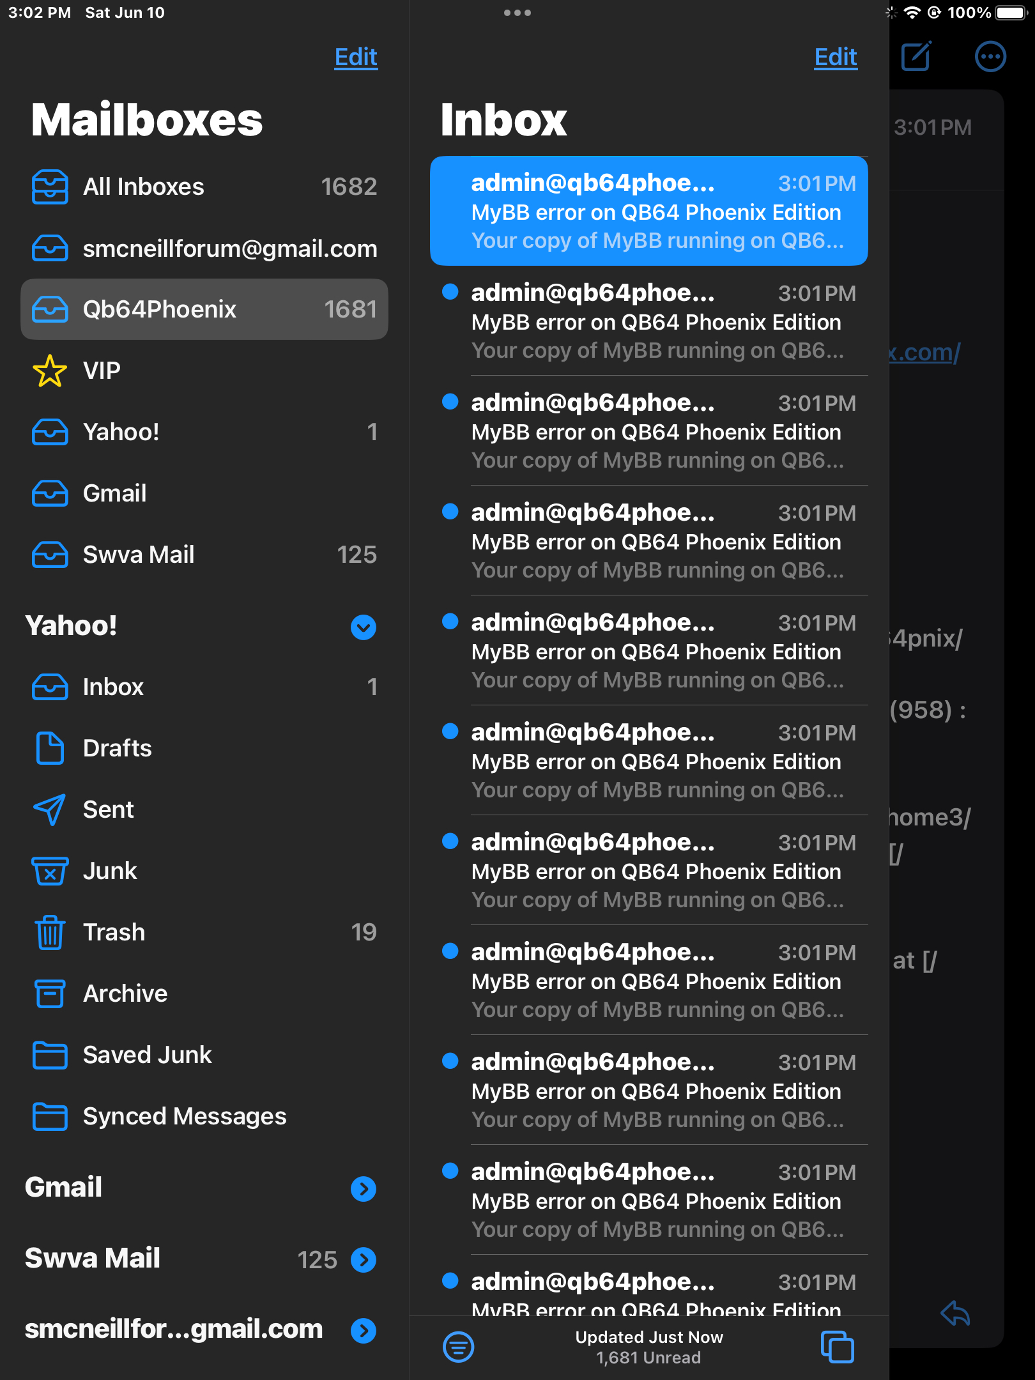The width and height of the screenshot is (1035, 1380).
Task: Click Edit above the Inbox list
Action: (x=836, y=57)
